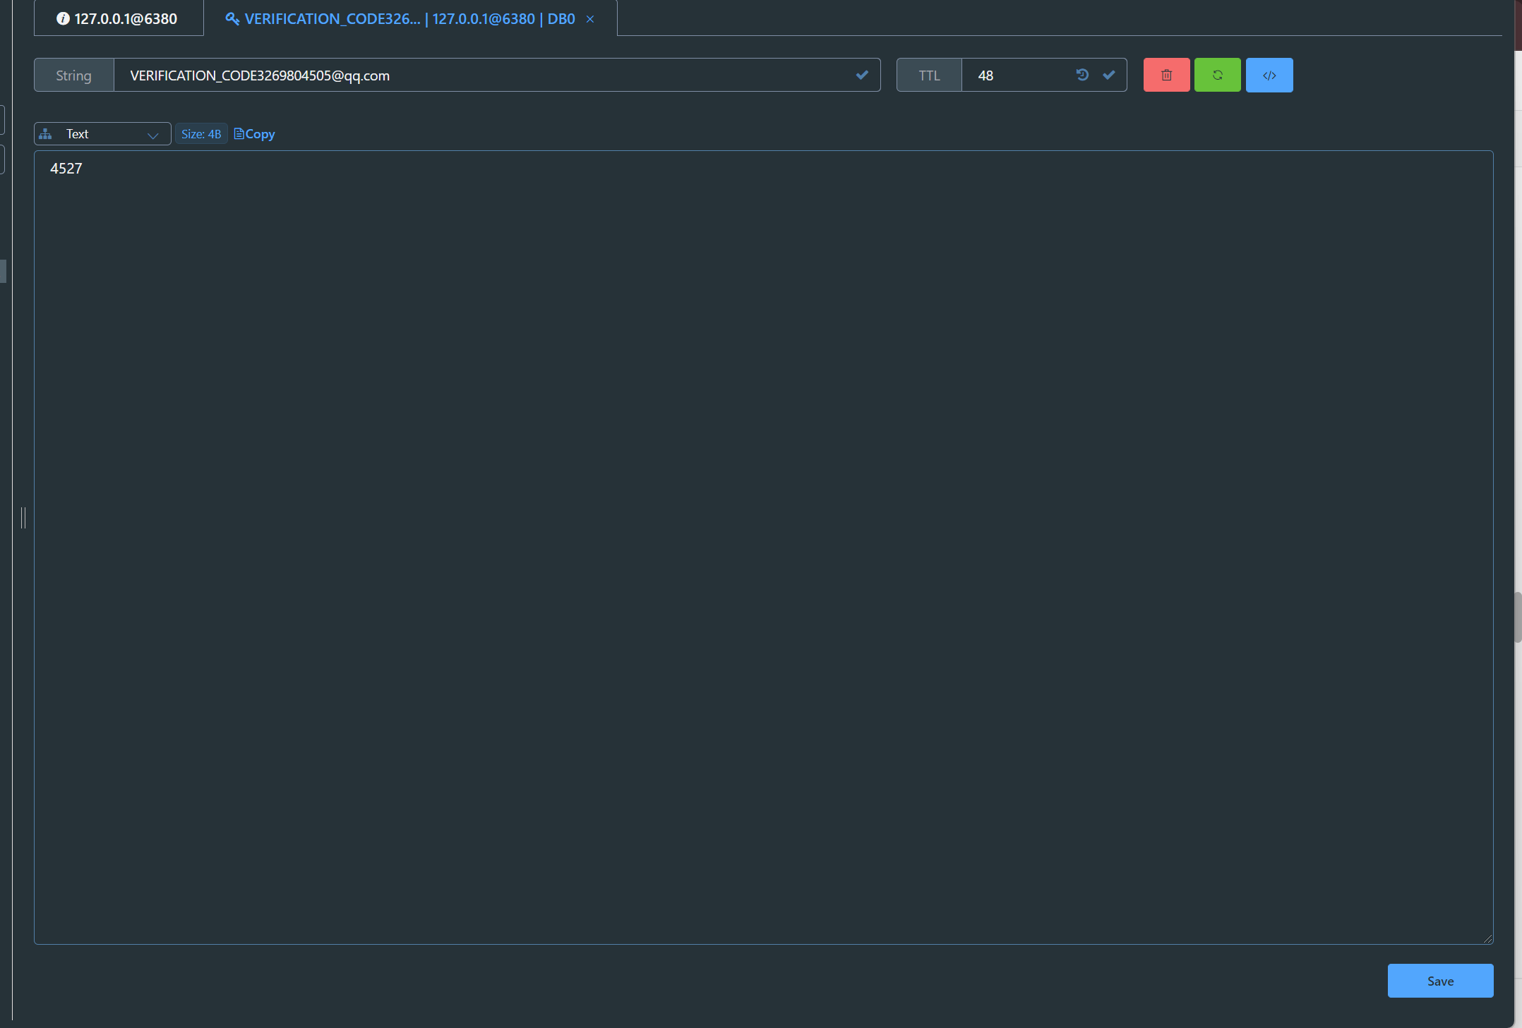Screen dimensions: 1522x1028
Task: Click the key icon on the VERIFICATION_CODE tab
Action: 232,19
